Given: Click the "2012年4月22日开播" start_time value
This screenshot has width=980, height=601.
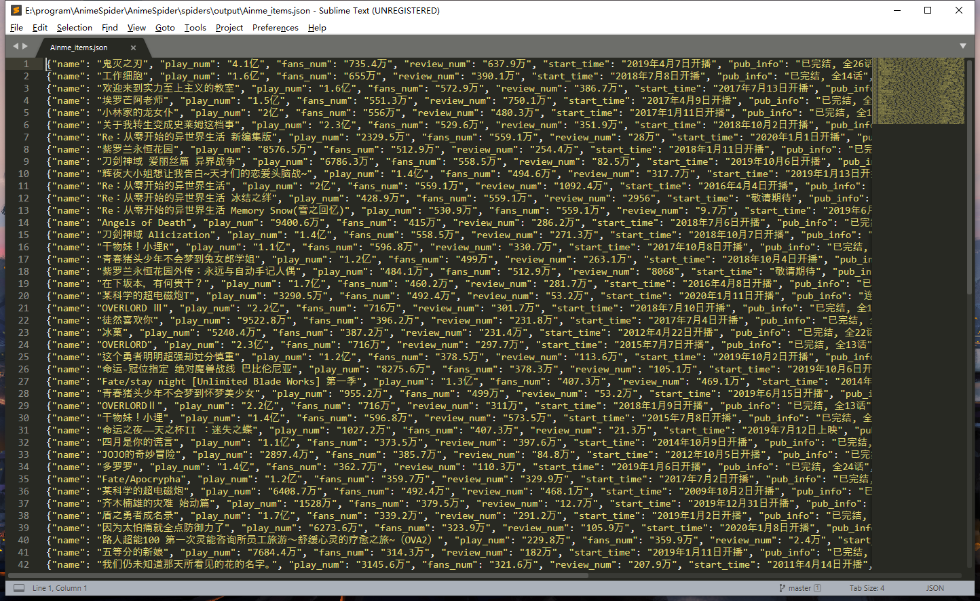Looking at the screenshot, I should click(668, 332).
